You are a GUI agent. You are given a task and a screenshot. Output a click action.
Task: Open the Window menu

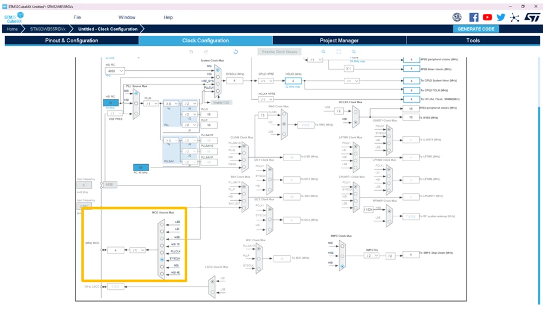click(x=127, y=17)
